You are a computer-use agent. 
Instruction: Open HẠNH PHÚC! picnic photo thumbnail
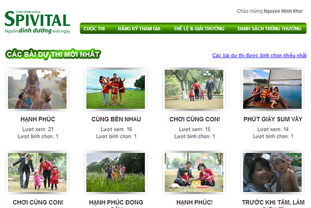(x=194, y=172)
